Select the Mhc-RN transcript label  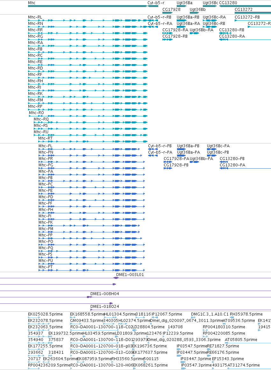pyautogui.click(x=36, y=24)
